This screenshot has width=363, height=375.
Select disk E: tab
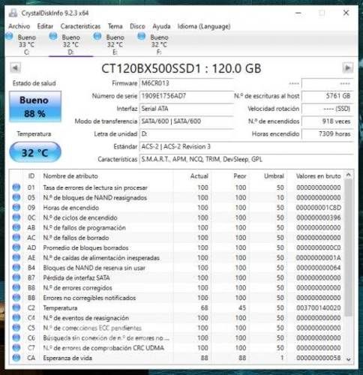(115, 44)
